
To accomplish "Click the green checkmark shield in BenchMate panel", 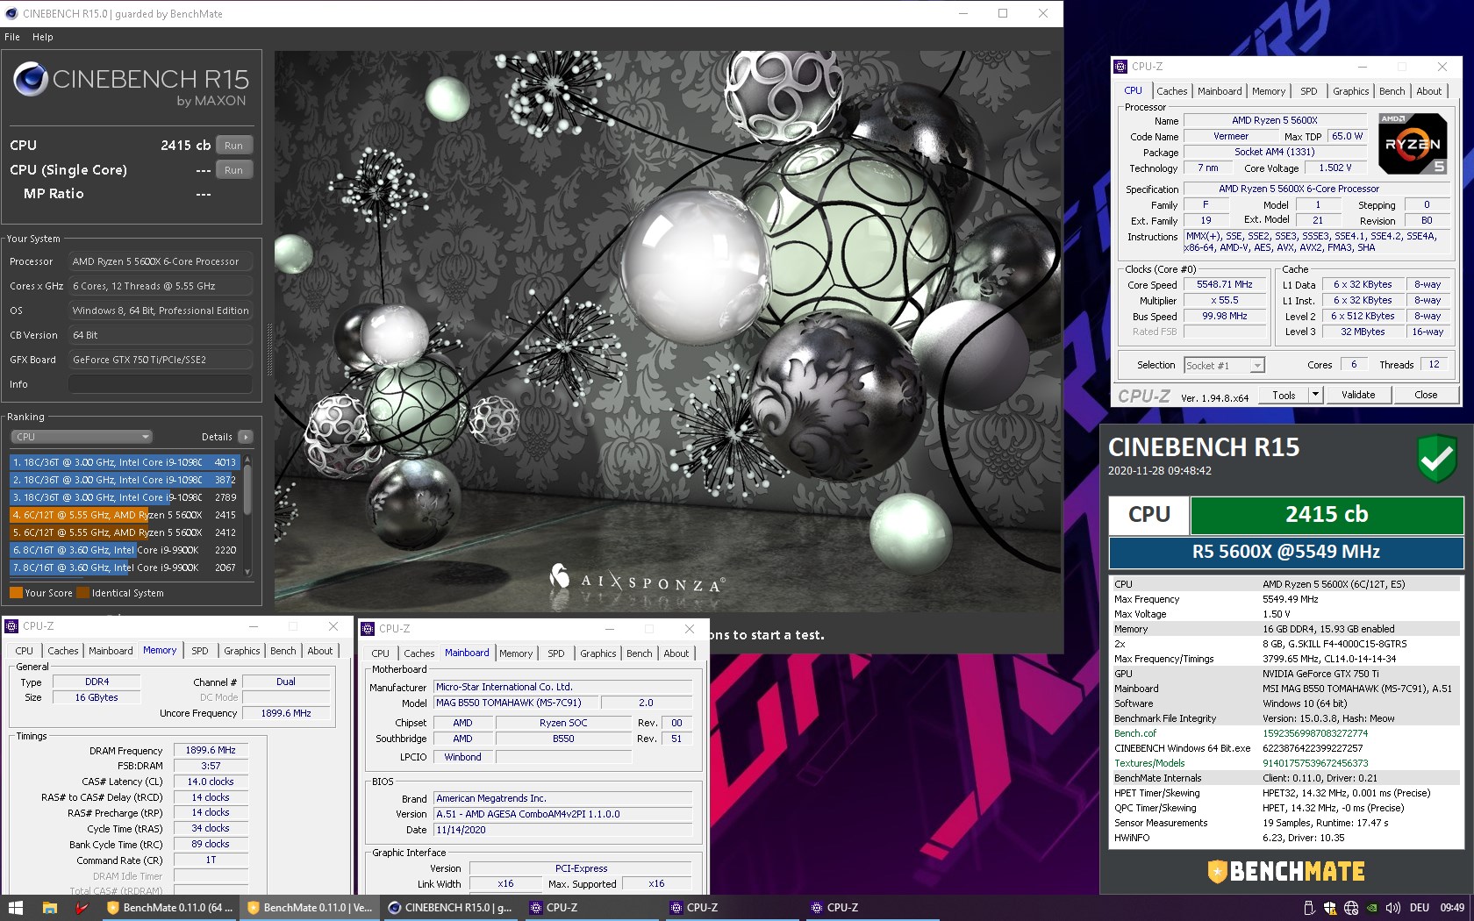I will 1437,459.
